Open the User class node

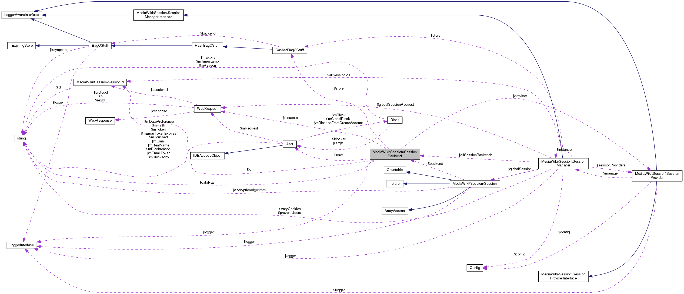tap(289, 144)
